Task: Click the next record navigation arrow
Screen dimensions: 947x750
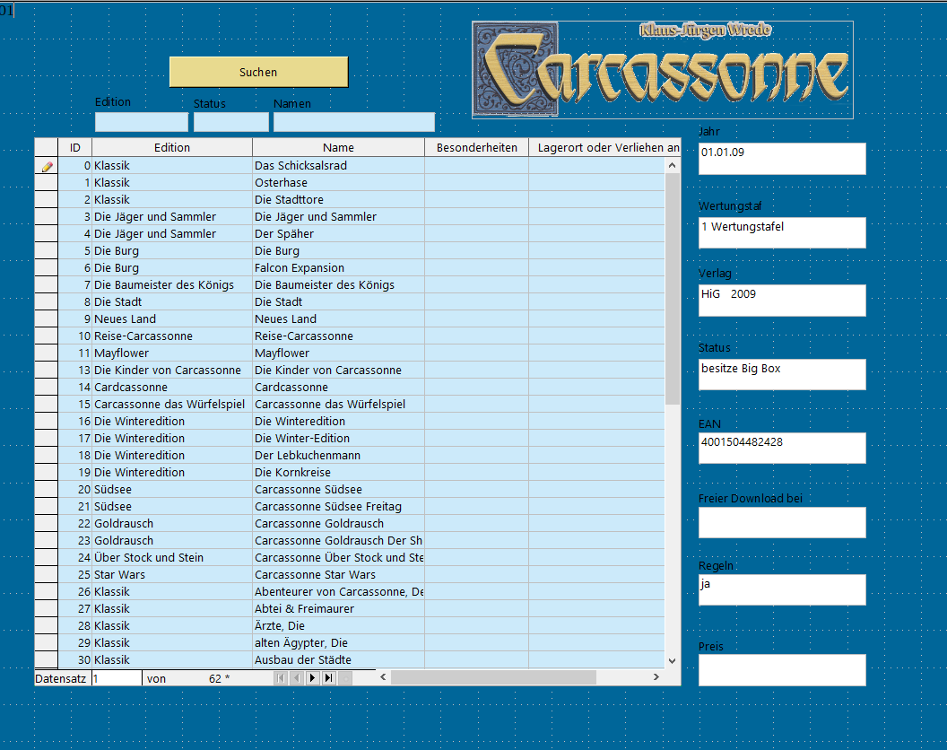Action: [313, 678]
